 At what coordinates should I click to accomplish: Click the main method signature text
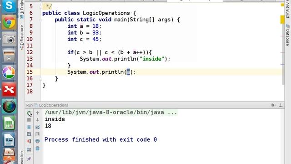coord(117,20)
